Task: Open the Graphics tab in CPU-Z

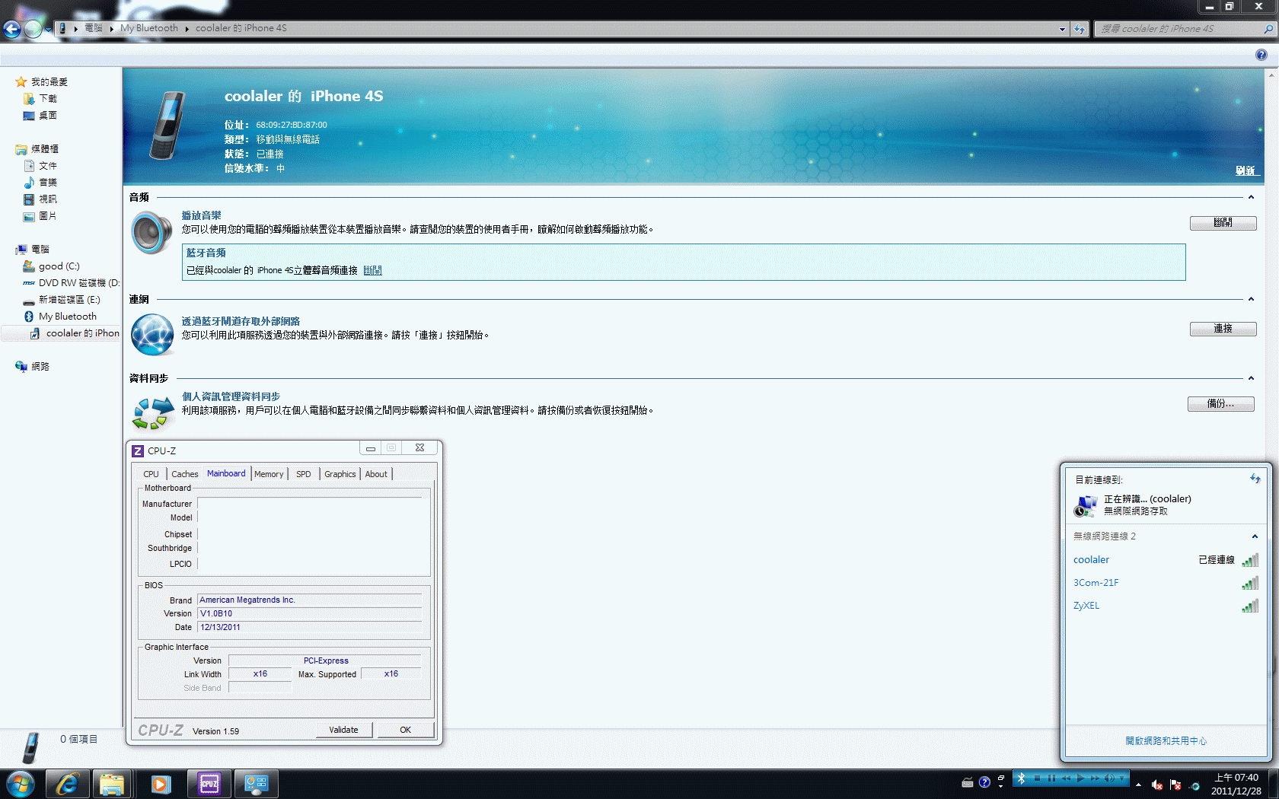Action: pyautogui.click(x=340, y=474)
